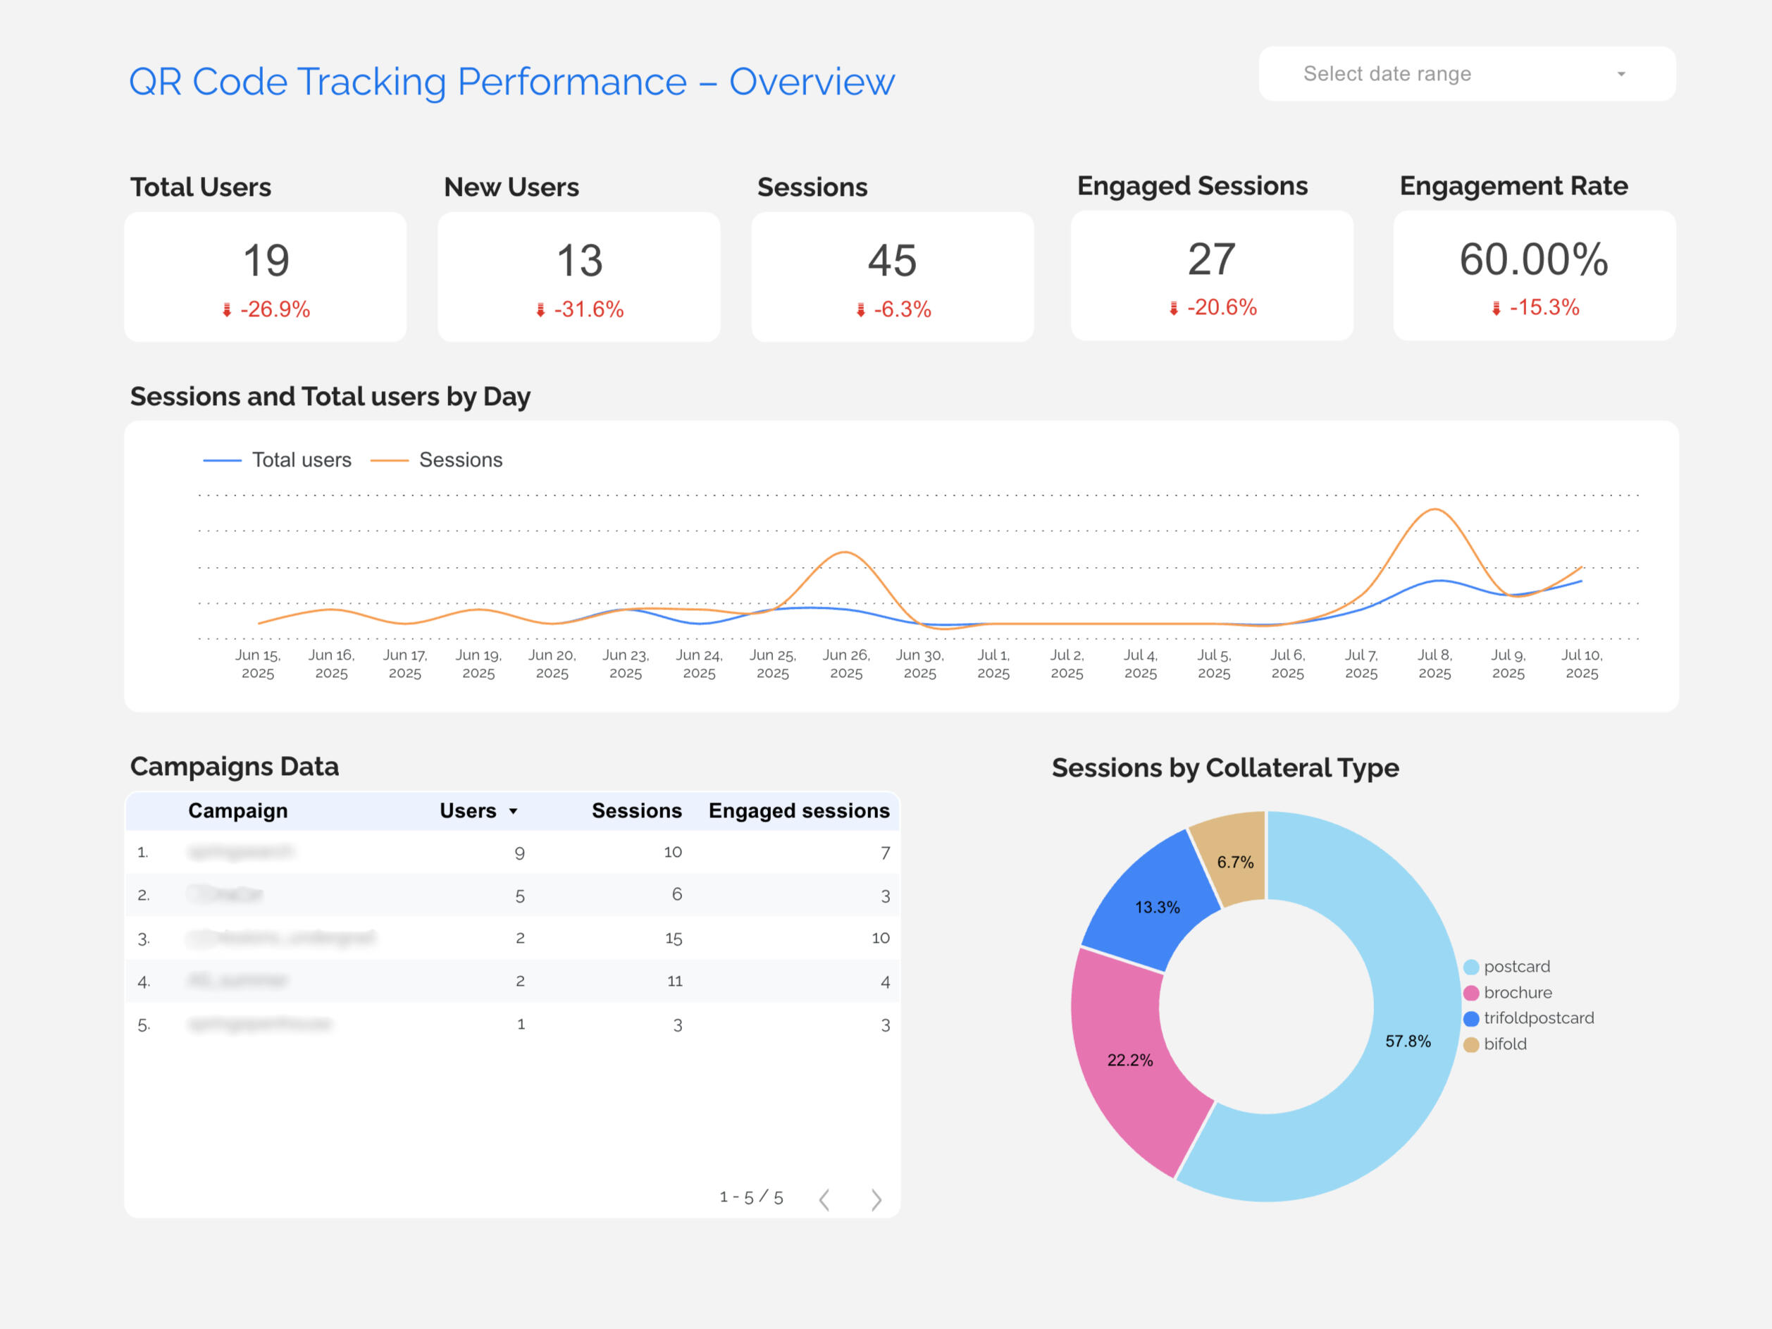Image resolution: width=1772 pixels, height=1329 pixels.
Task: Toggle the trifoldpostcard legend item
Action: point(1537,1018)
